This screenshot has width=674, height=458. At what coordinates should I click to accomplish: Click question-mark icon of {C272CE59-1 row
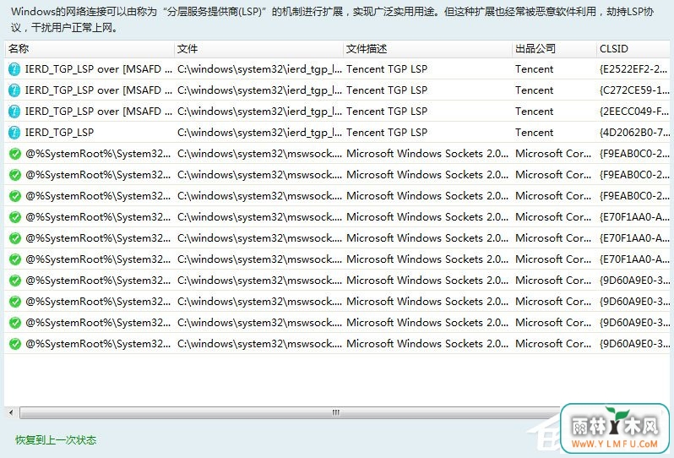[14, 90]
